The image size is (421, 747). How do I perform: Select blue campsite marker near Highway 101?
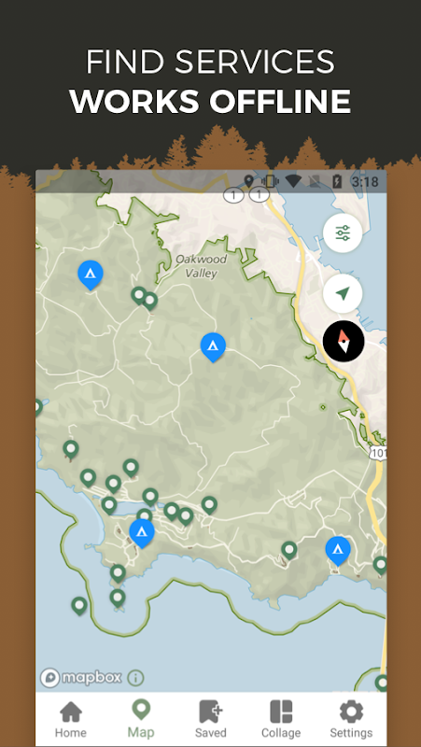point(338,551)
